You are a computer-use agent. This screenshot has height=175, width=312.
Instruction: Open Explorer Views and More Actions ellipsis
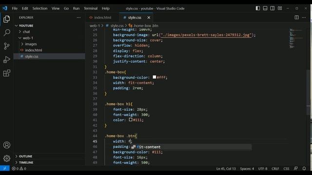(78, 17)
